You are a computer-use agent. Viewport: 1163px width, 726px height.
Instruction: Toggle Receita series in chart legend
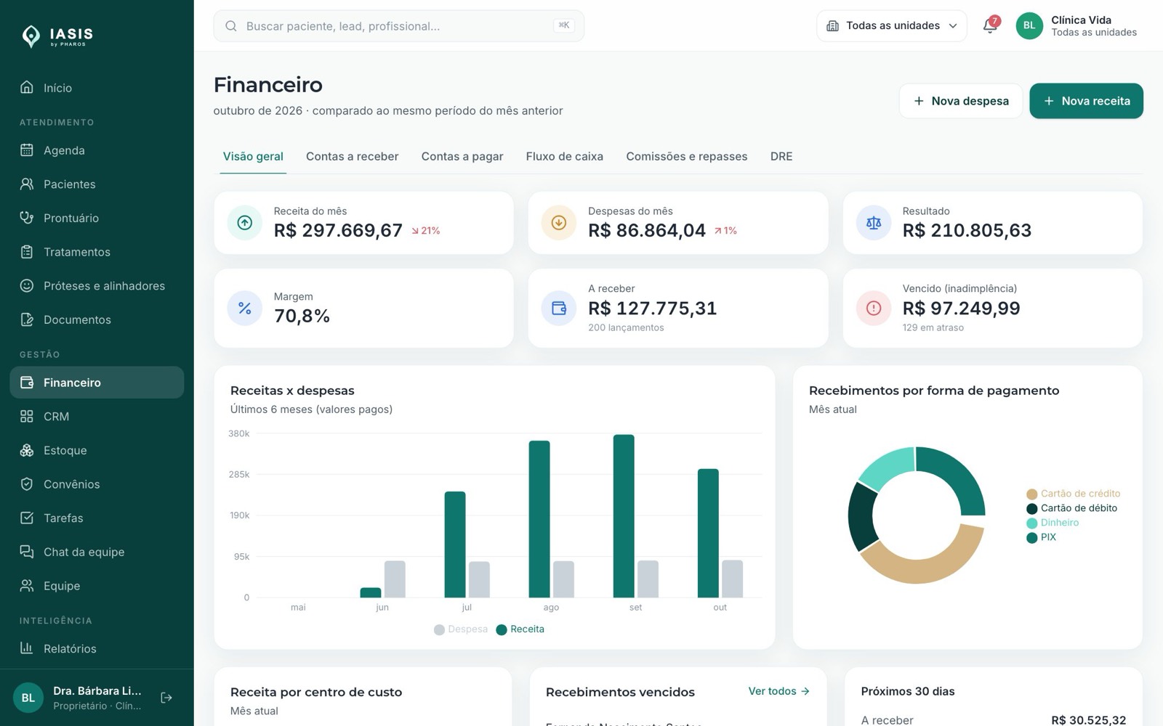tap(520, 629)
